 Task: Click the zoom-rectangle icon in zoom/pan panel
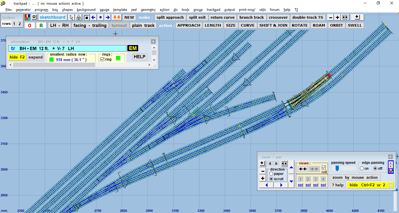tap(263, 163)
